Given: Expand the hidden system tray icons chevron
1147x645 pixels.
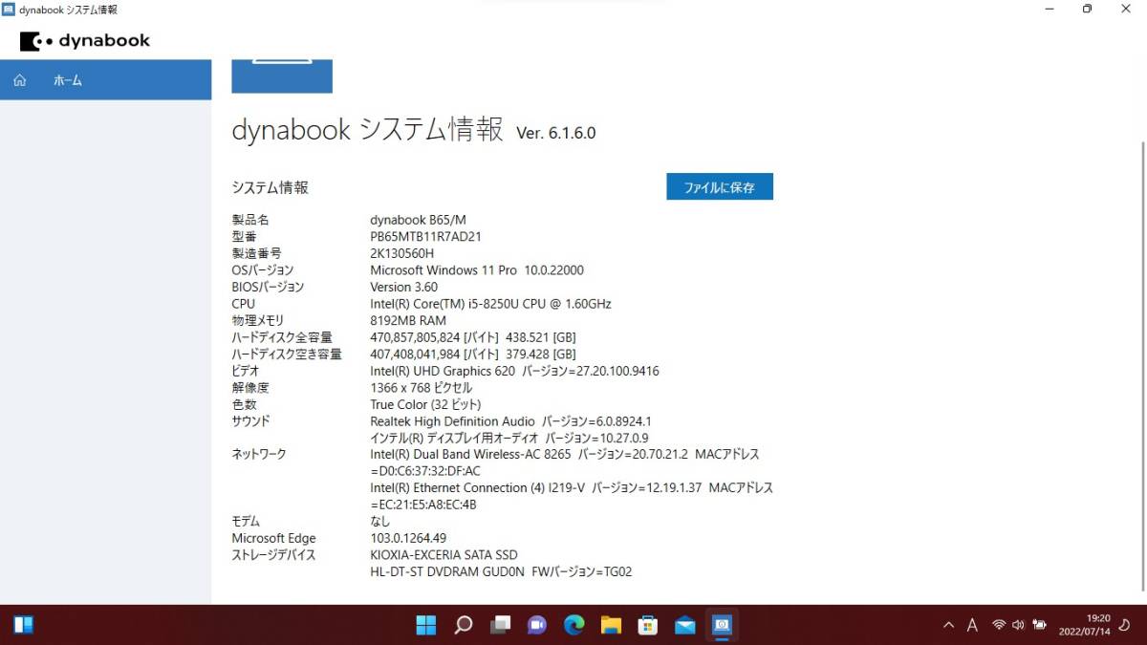Looking at the screenshot, I should [x=948, y=626].
